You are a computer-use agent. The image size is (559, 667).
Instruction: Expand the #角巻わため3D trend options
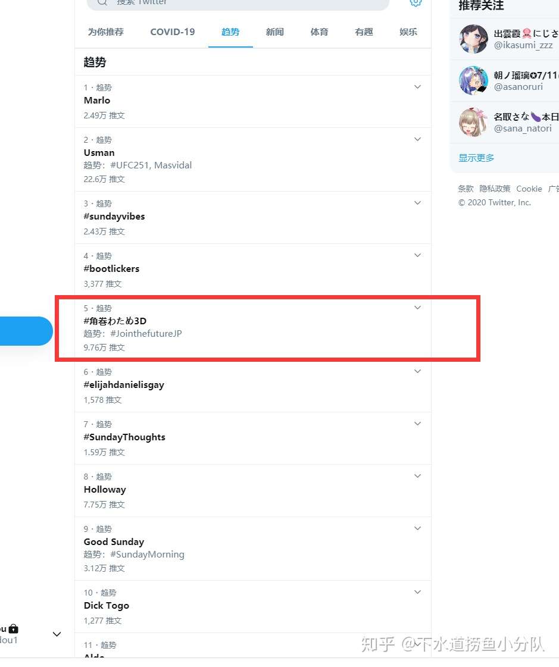coord(417,307)
